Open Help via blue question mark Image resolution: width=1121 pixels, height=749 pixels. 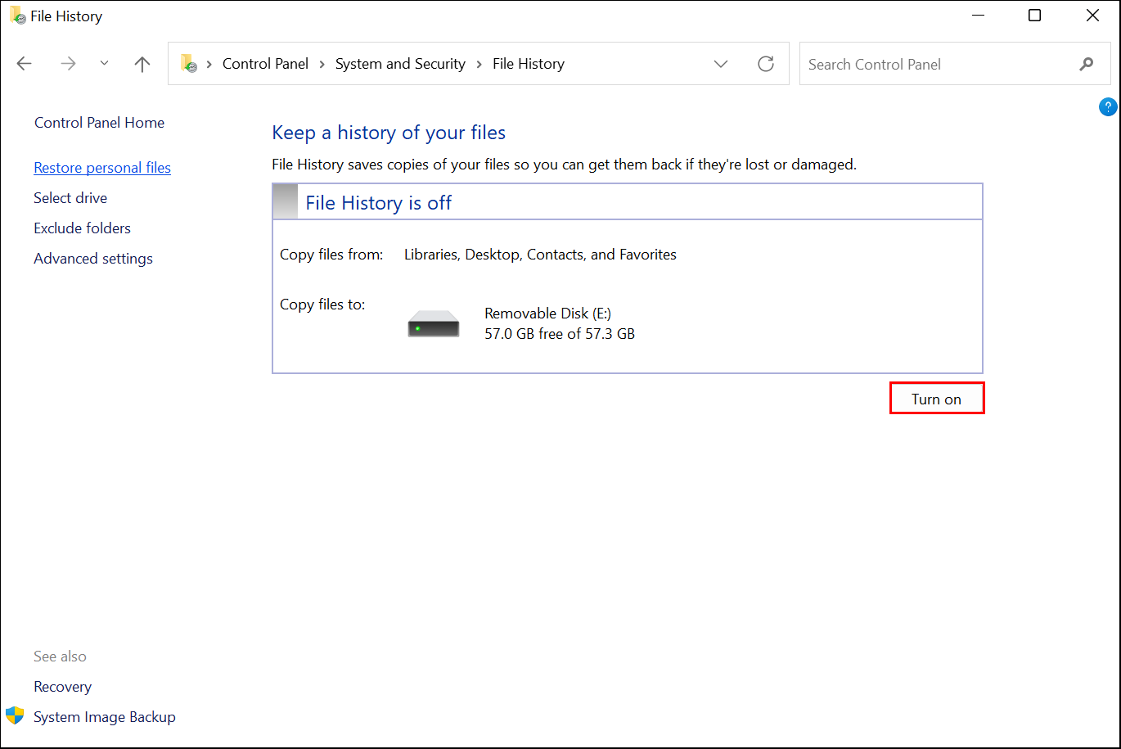pos(1107,106)
